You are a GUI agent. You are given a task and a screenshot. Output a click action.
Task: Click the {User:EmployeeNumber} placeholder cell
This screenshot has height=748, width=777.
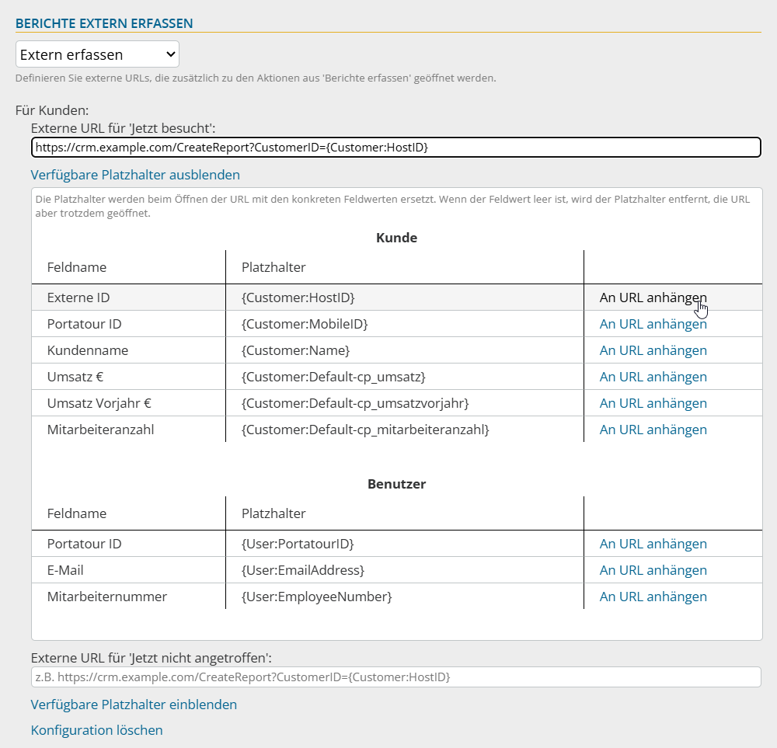(317, 597)
